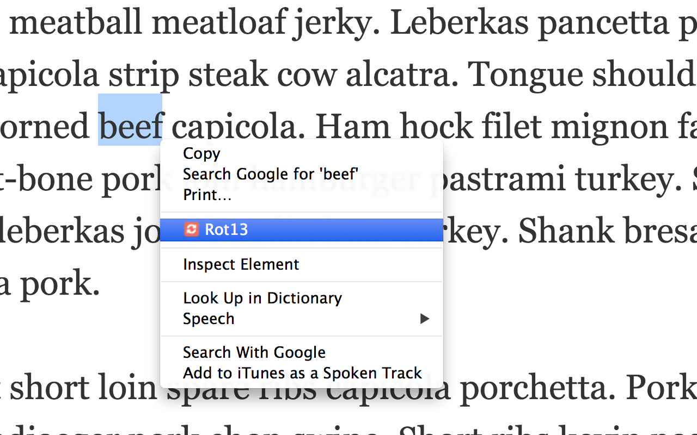Open the Print… dialog from menu
The width and height of the screenshot is (697, 435).
click(x=207, y=195)
